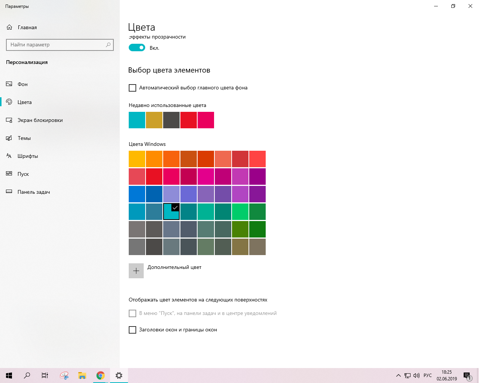The width and height of the screenshot is (479, 383).
Task: Open the Шрифты section
Action: tap(60, 156)
